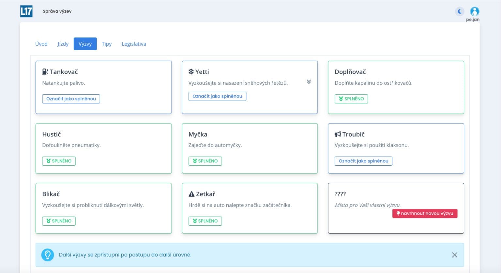Image resolution: width=501 pixels, height=273 pixels.
Task: Click the snowflake icon next to Yetti
Action: pyautogui.click(x=191, y=72)
